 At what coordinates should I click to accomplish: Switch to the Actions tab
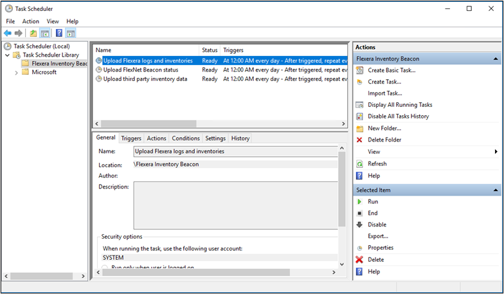[x=157, y=138]
